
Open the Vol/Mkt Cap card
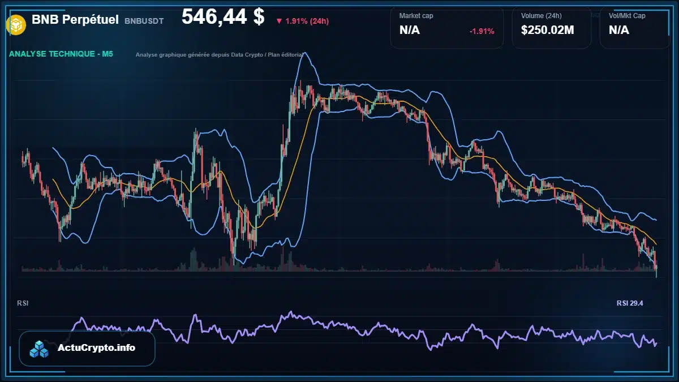(634, 27)
